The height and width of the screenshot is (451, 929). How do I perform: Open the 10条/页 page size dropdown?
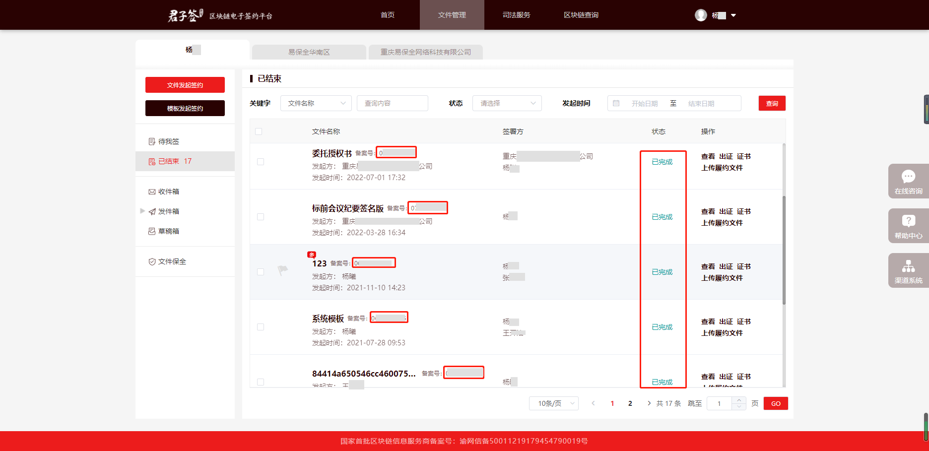[554, 403]
